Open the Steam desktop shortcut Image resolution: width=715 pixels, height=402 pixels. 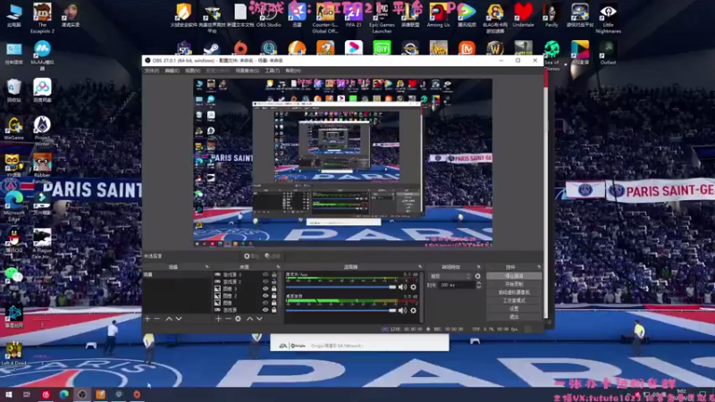pyautogui.click(x=211, y=48)
